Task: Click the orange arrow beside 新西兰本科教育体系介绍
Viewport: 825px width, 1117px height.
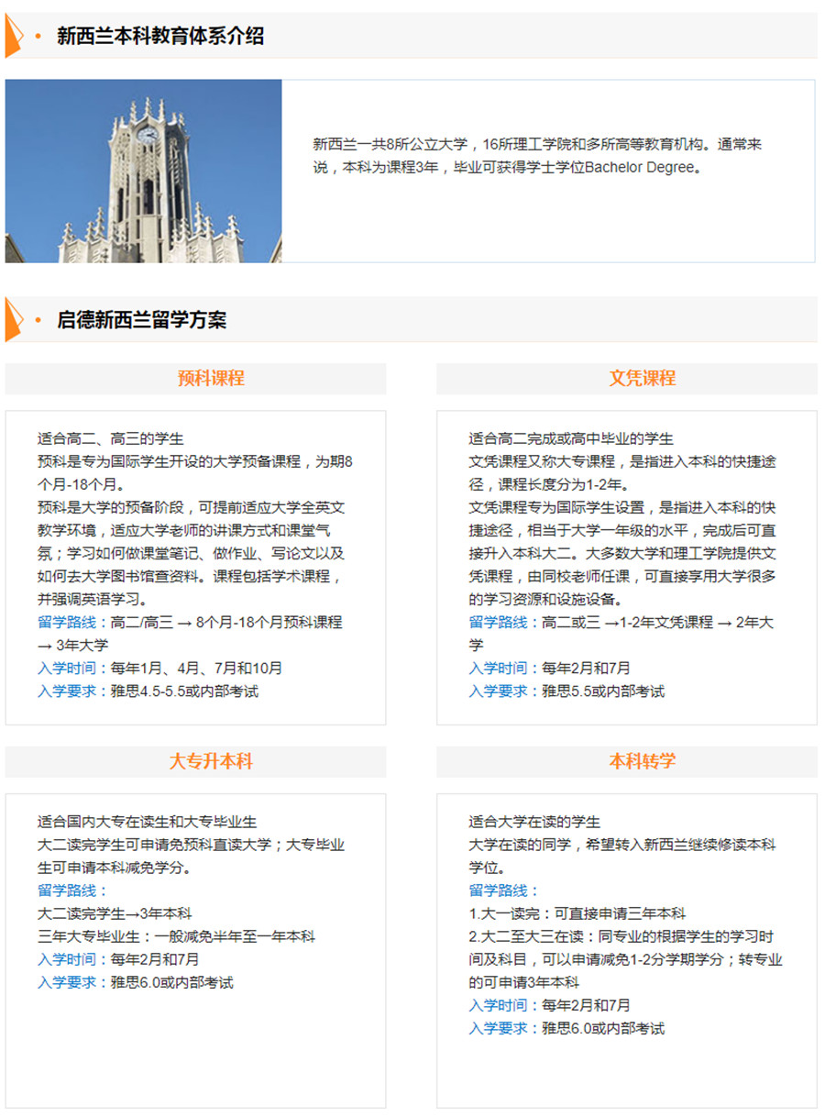Action: point(13,36)
